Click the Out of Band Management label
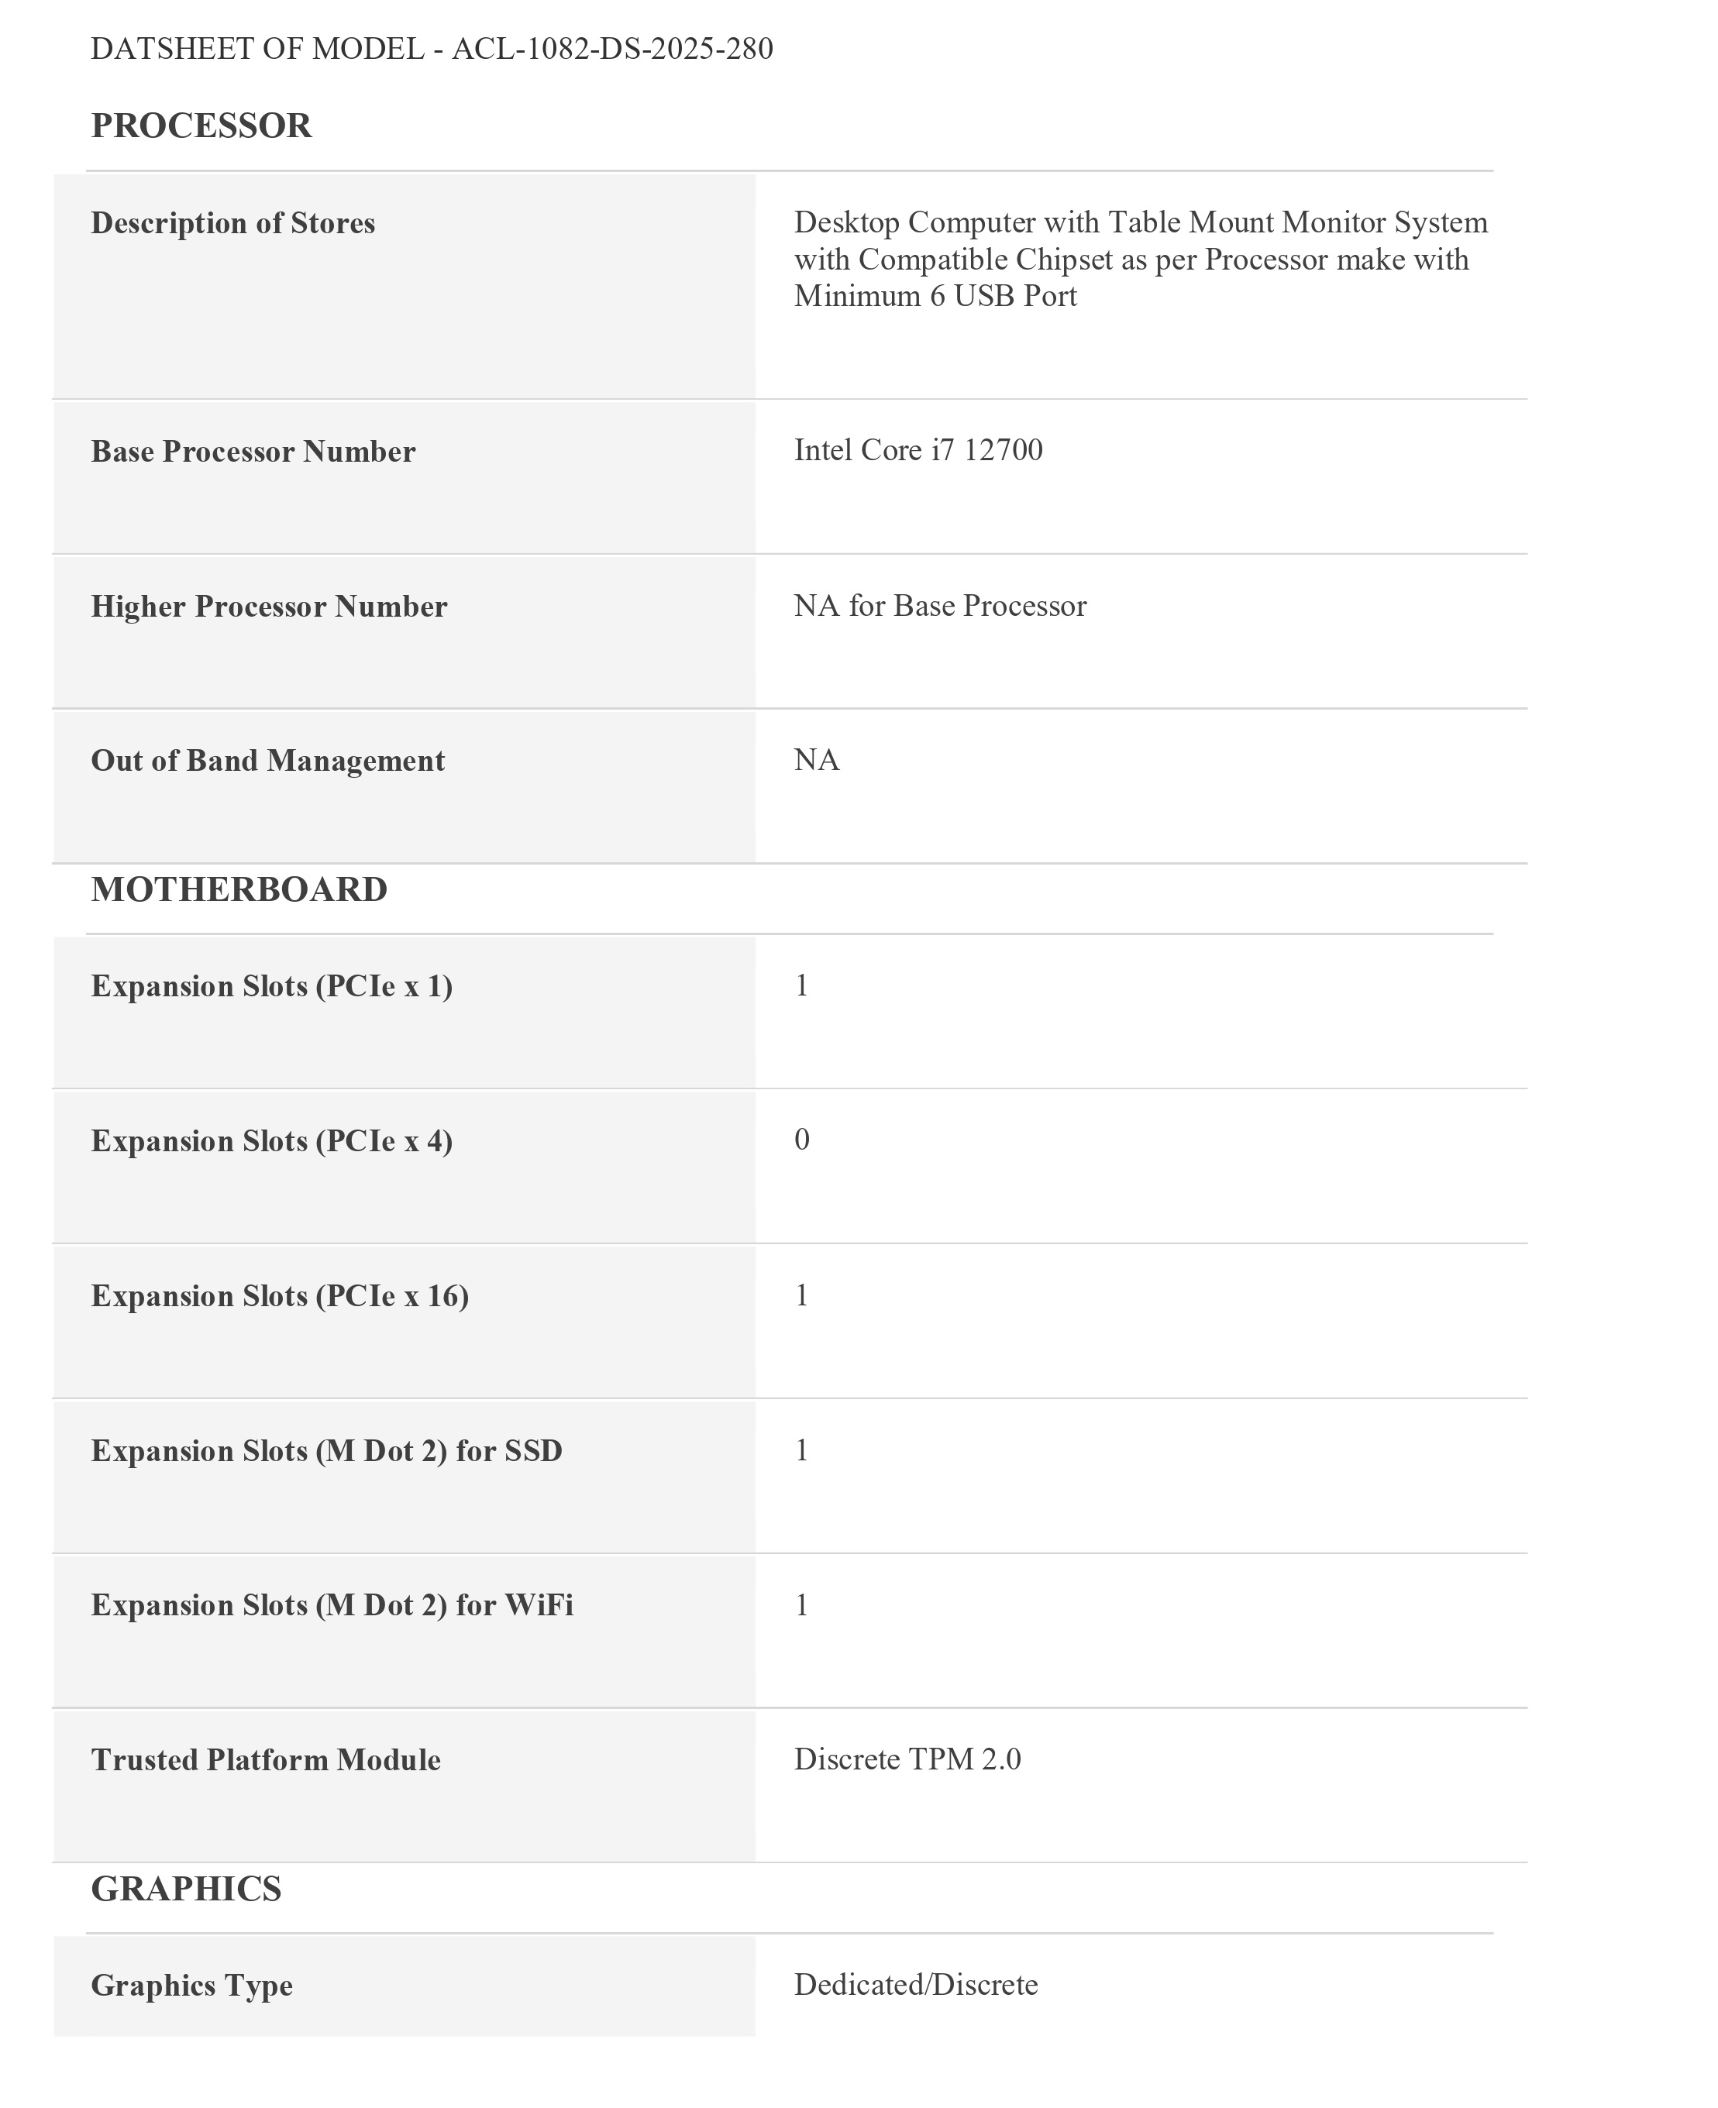The height and width of the screenshot is (2108, 1718). (267, 761)
